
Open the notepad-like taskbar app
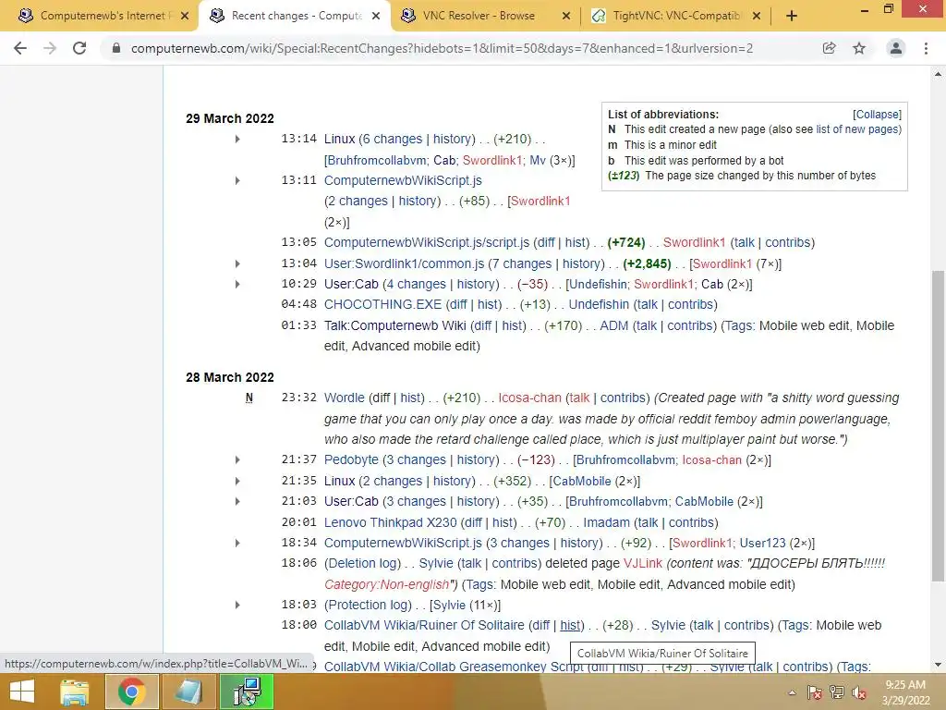(188, 692)
